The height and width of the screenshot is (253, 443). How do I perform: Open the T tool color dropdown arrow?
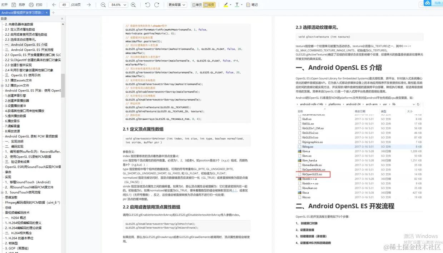242,5
